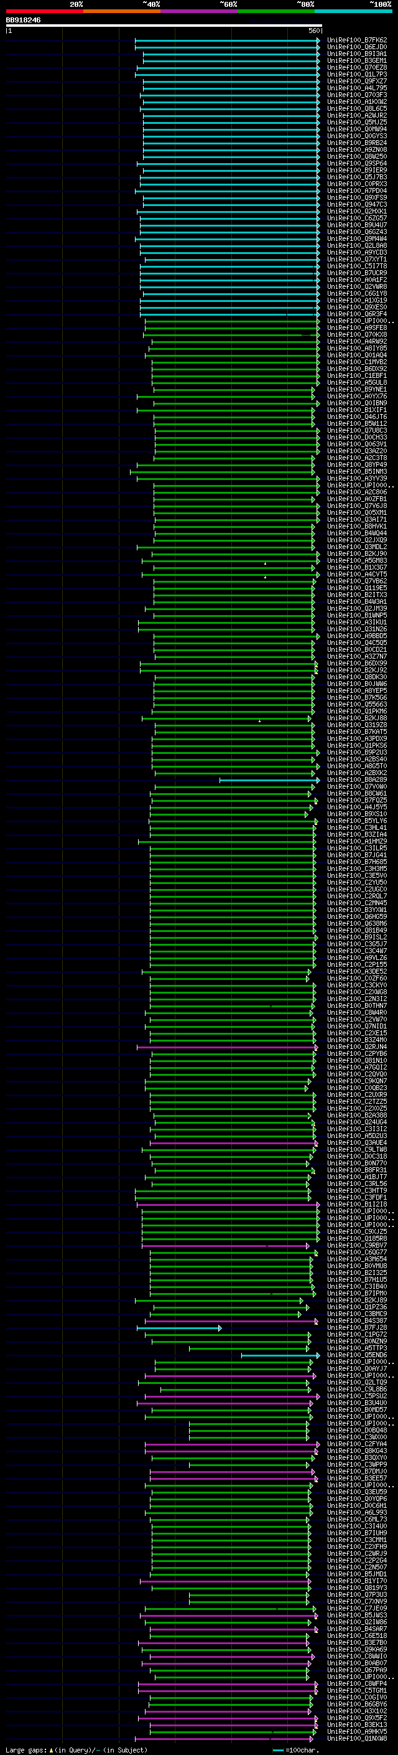Image resolution: width=398 pixels, height=1755 pixels.
Task: Select the UniRef100_B8A289 label
Action: 357,780
